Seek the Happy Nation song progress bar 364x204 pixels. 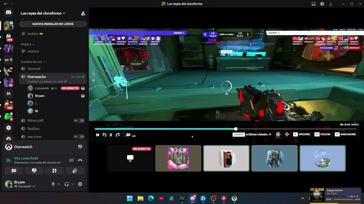(343, 199)
